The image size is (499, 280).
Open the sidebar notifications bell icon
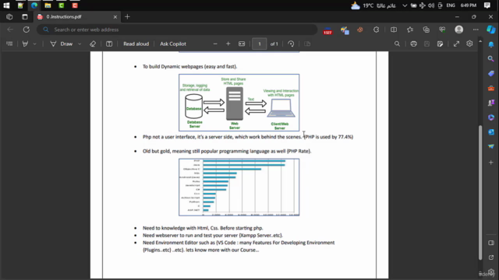pos(491,44)
